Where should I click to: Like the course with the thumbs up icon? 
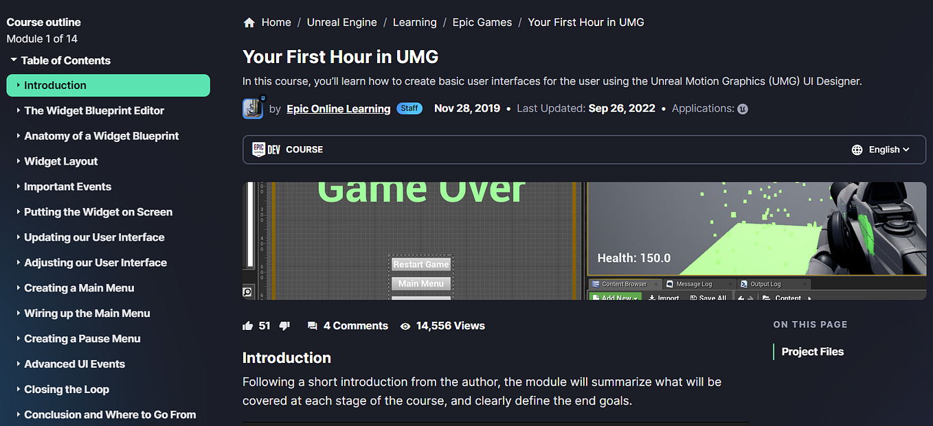coord(248,325)
